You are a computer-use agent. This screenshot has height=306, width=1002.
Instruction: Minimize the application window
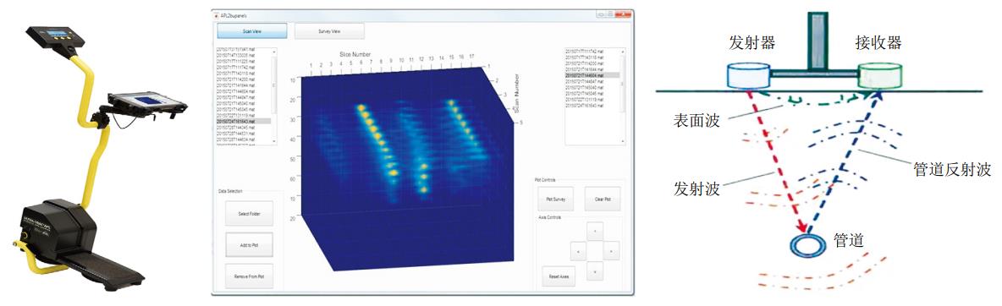pos(601,14)
